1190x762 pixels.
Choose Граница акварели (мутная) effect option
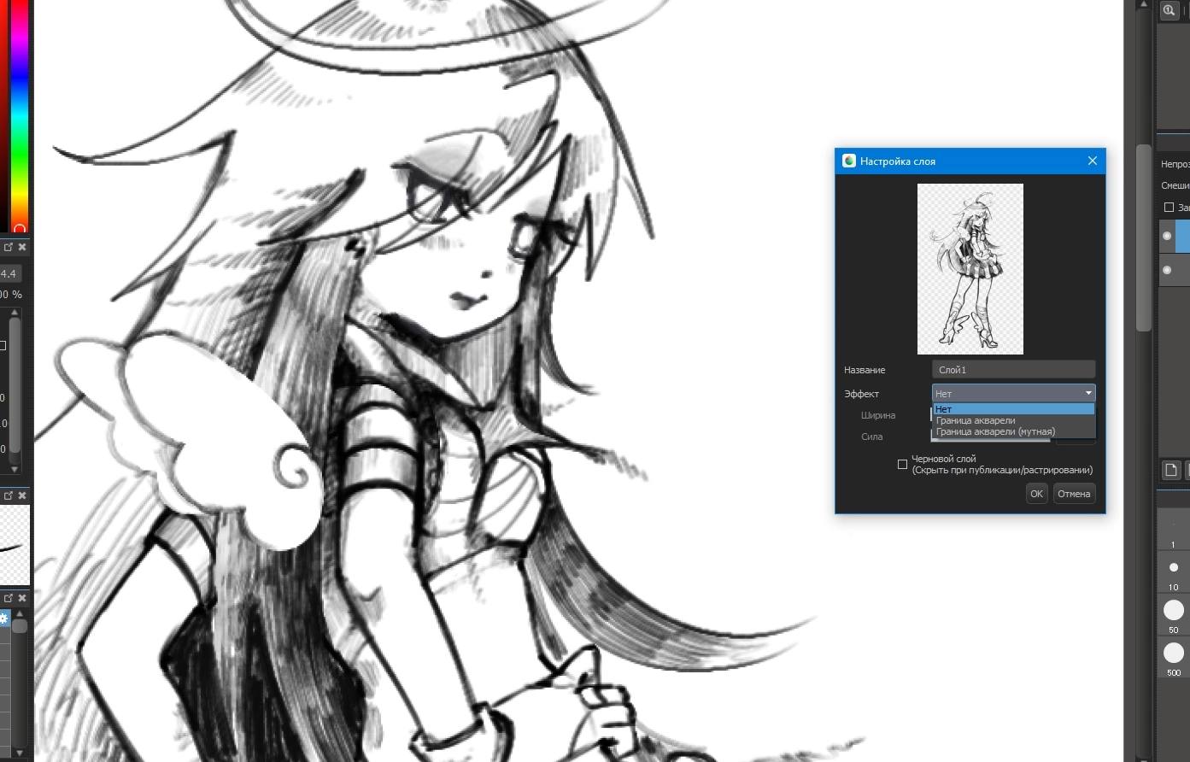click(x=1013, y=431)
